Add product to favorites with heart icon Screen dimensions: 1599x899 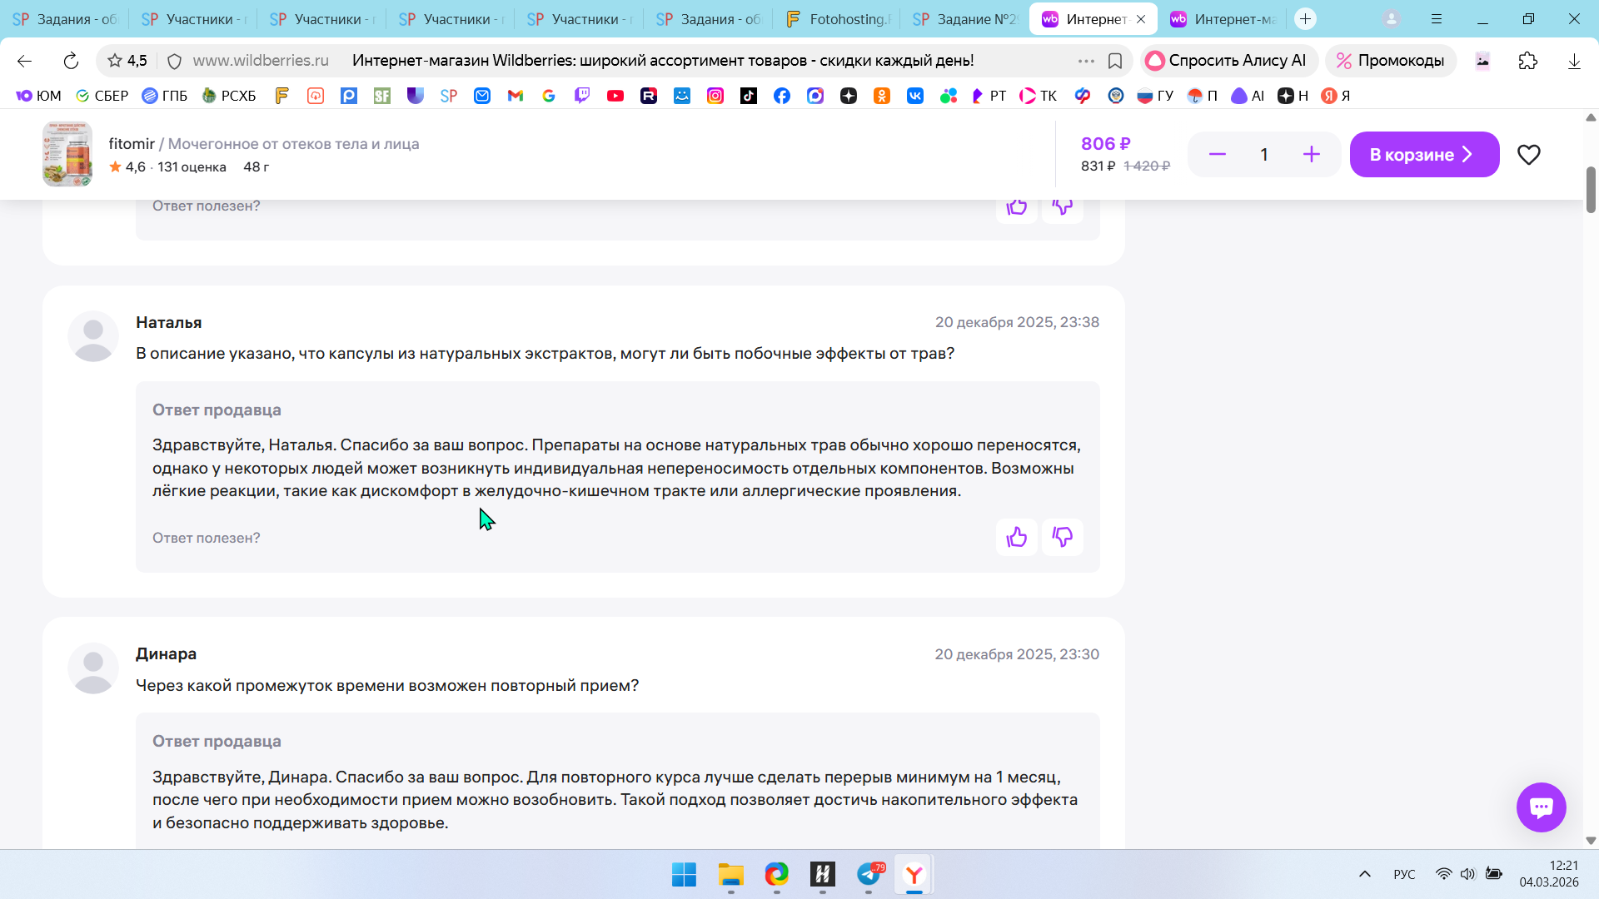coord(1528,155)
